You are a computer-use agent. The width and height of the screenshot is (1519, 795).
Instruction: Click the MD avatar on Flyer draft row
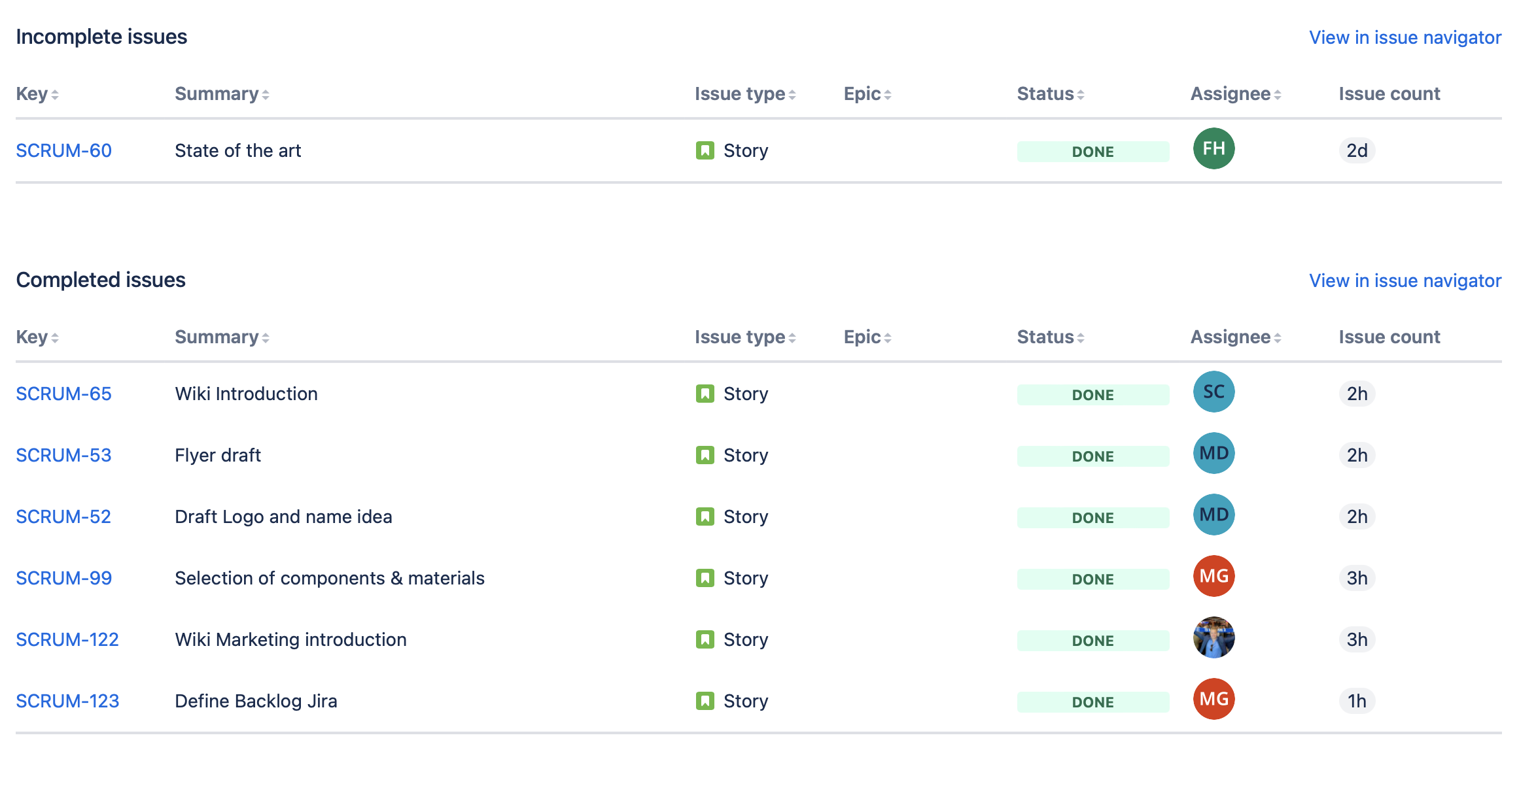coord(1213,453)
